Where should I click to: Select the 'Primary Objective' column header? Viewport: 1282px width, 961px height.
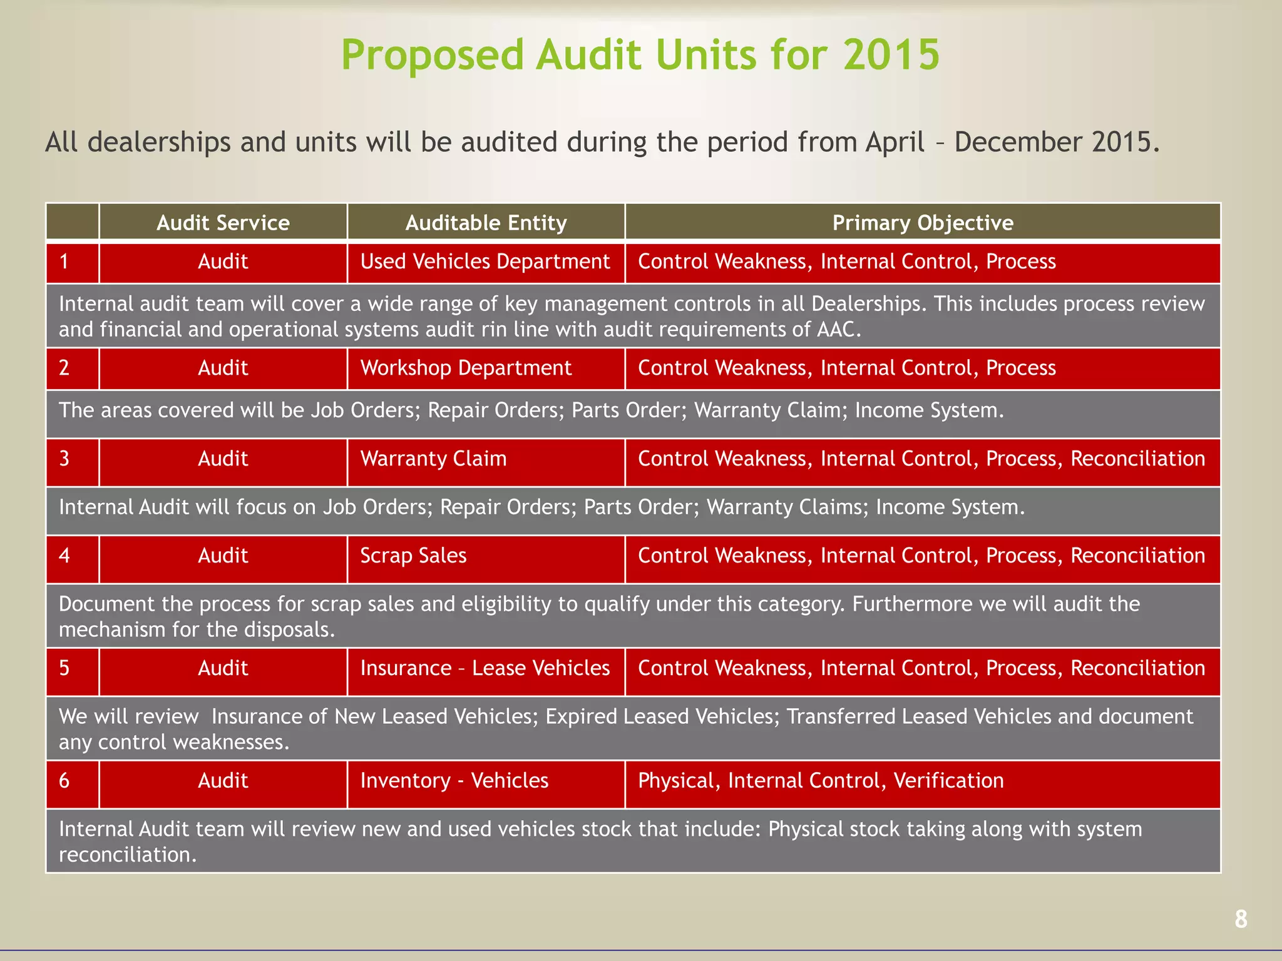[x=923, y=222]
